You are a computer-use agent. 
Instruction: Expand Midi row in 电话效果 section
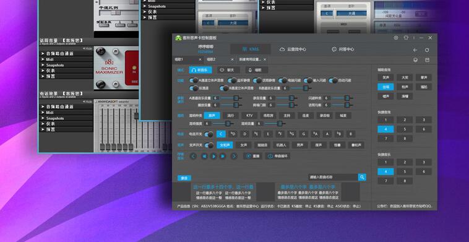point(66,113)
